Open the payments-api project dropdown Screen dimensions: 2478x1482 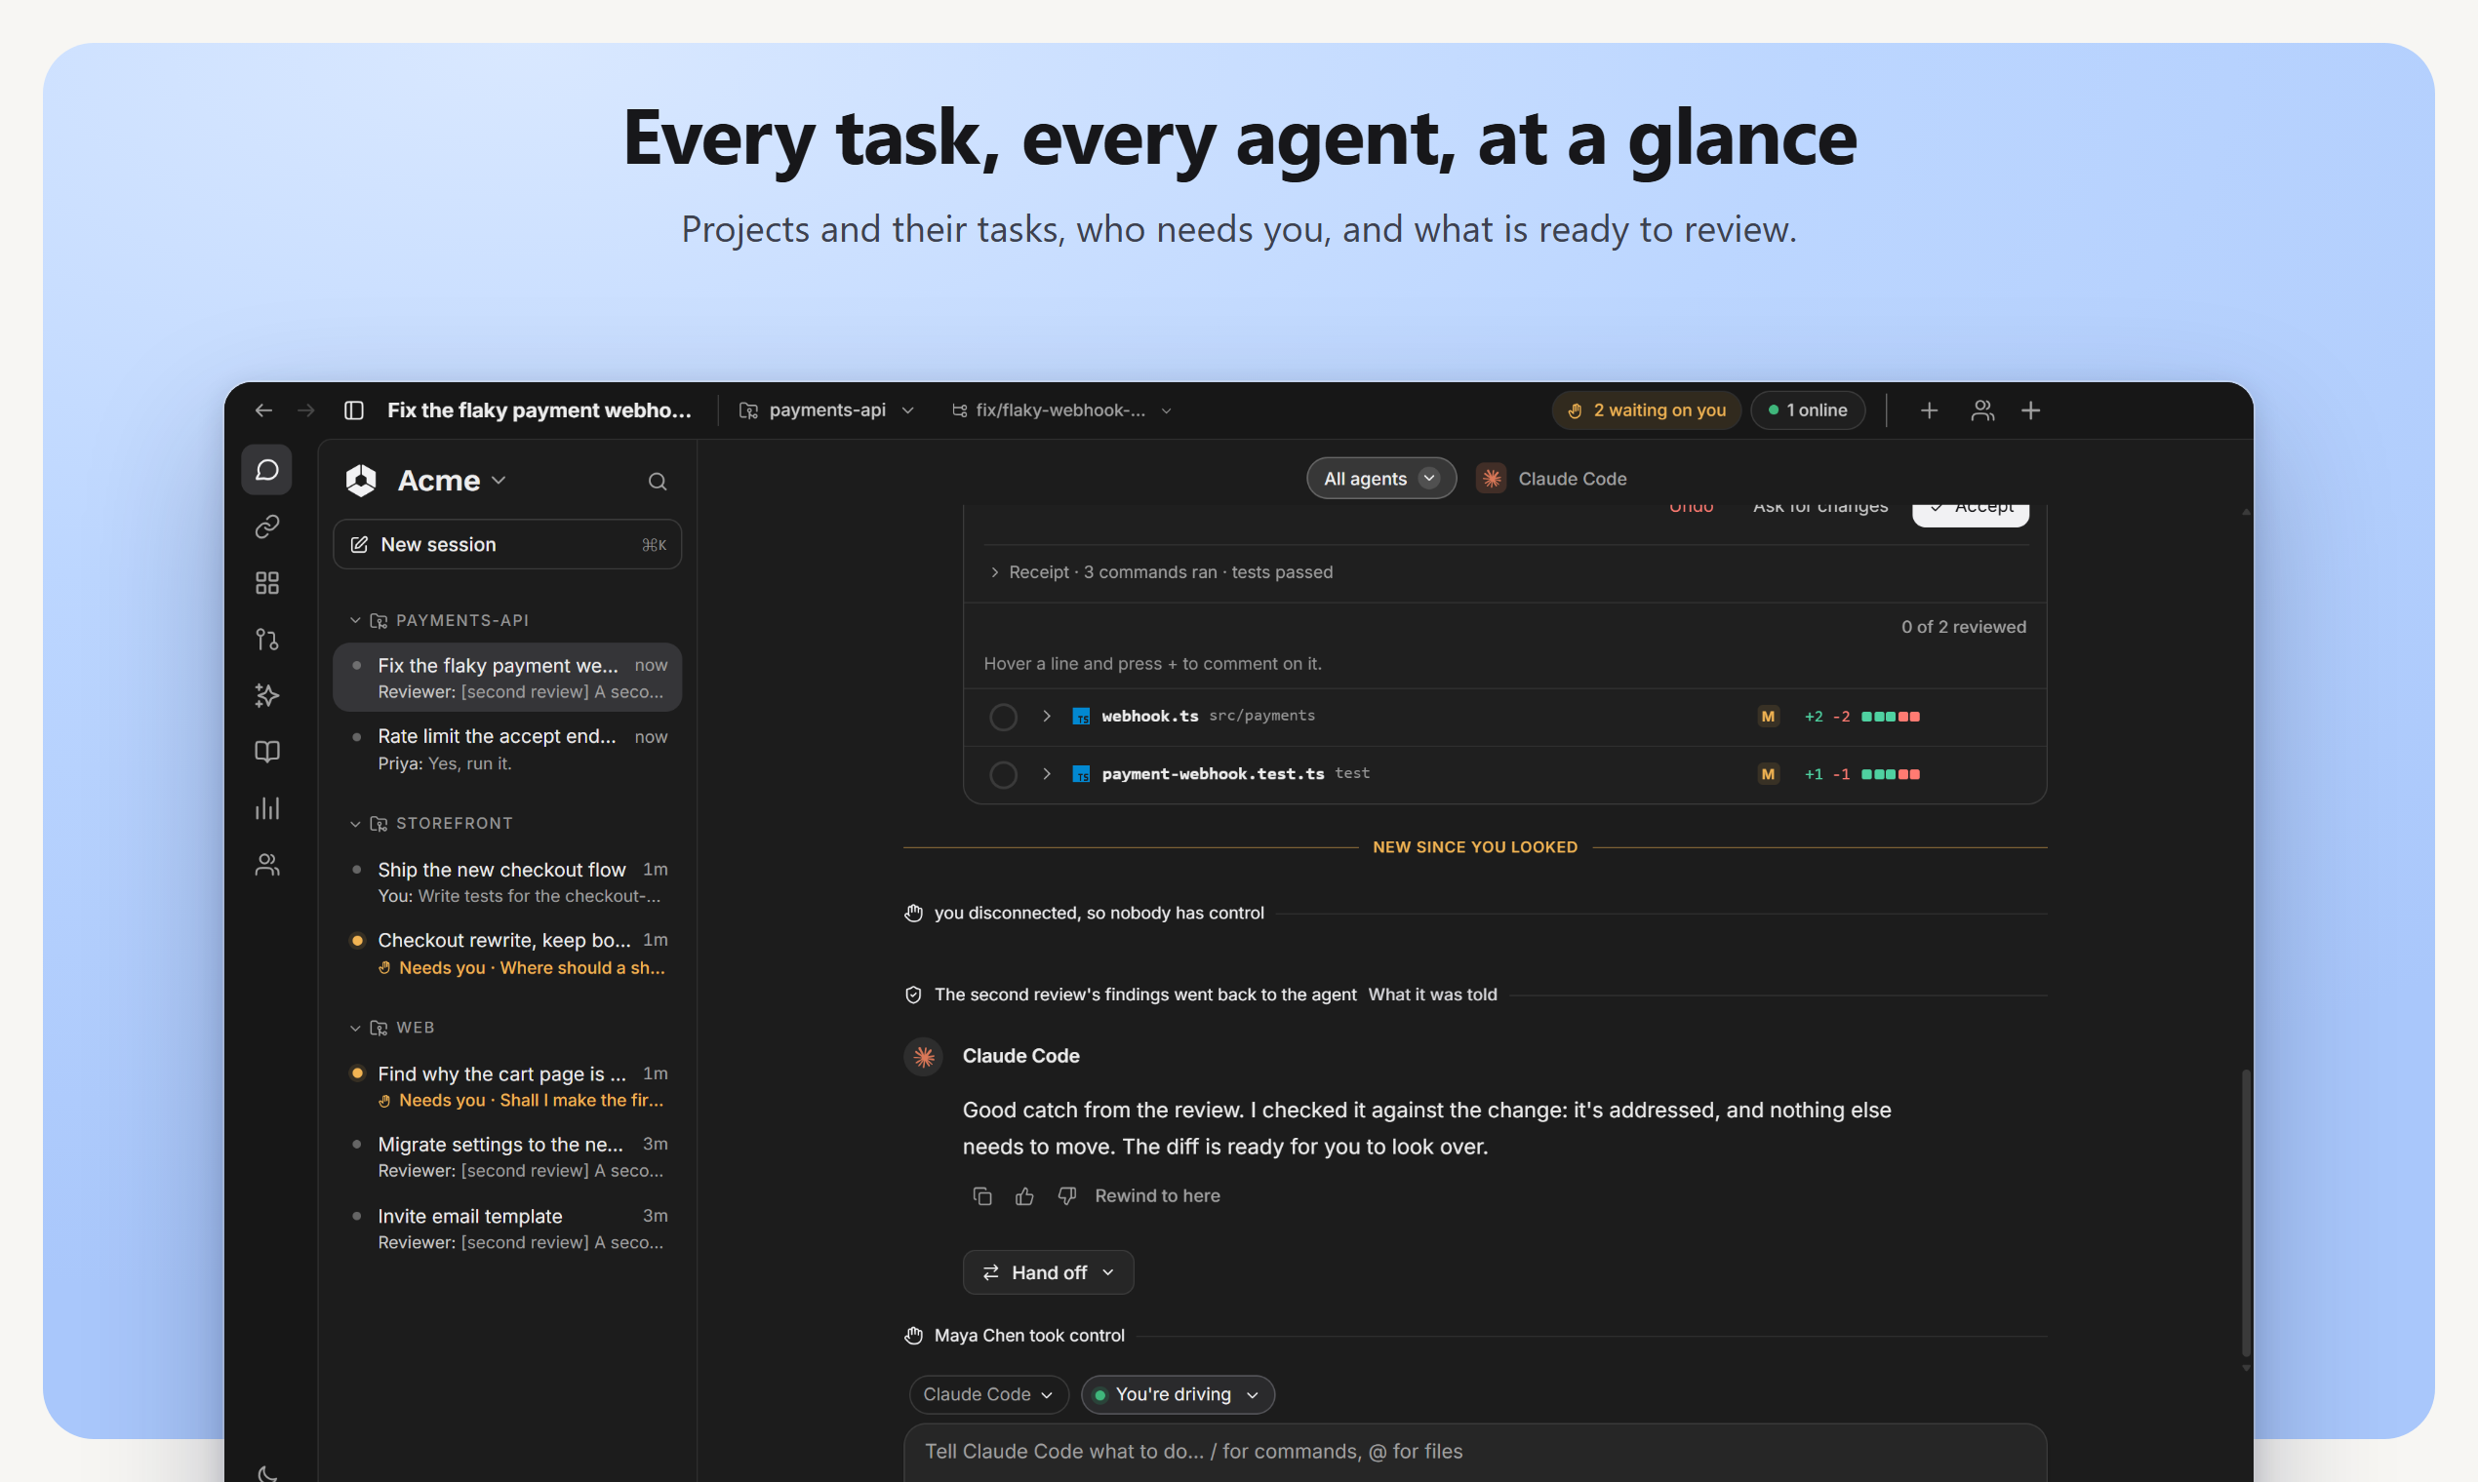[x=826, y=410]
